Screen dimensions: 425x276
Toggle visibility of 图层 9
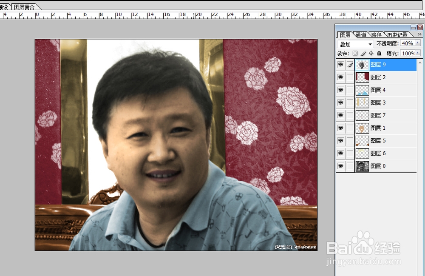tap(340, 65)
